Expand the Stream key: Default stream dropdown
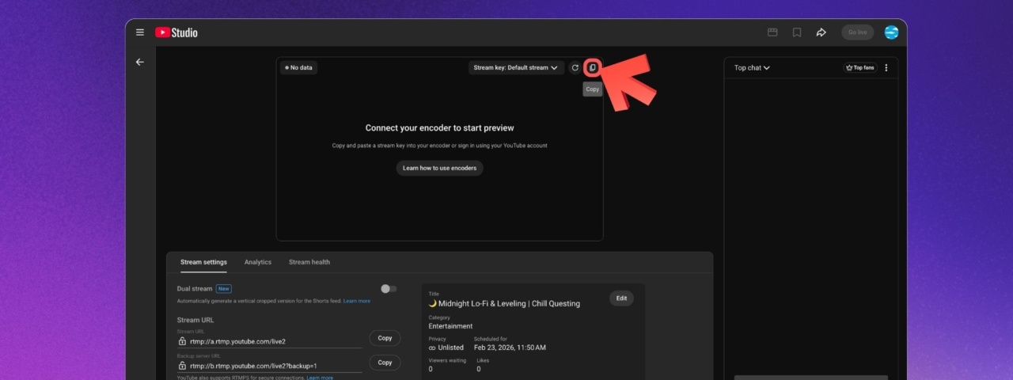Screen dimensions: 1013x380 click(x=515, y=68)
